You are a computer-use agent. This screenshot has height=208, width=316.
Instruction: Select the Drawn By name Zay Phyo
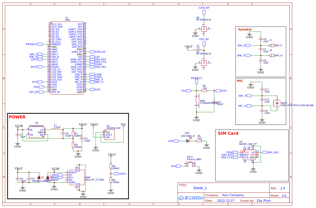(264, 200)
